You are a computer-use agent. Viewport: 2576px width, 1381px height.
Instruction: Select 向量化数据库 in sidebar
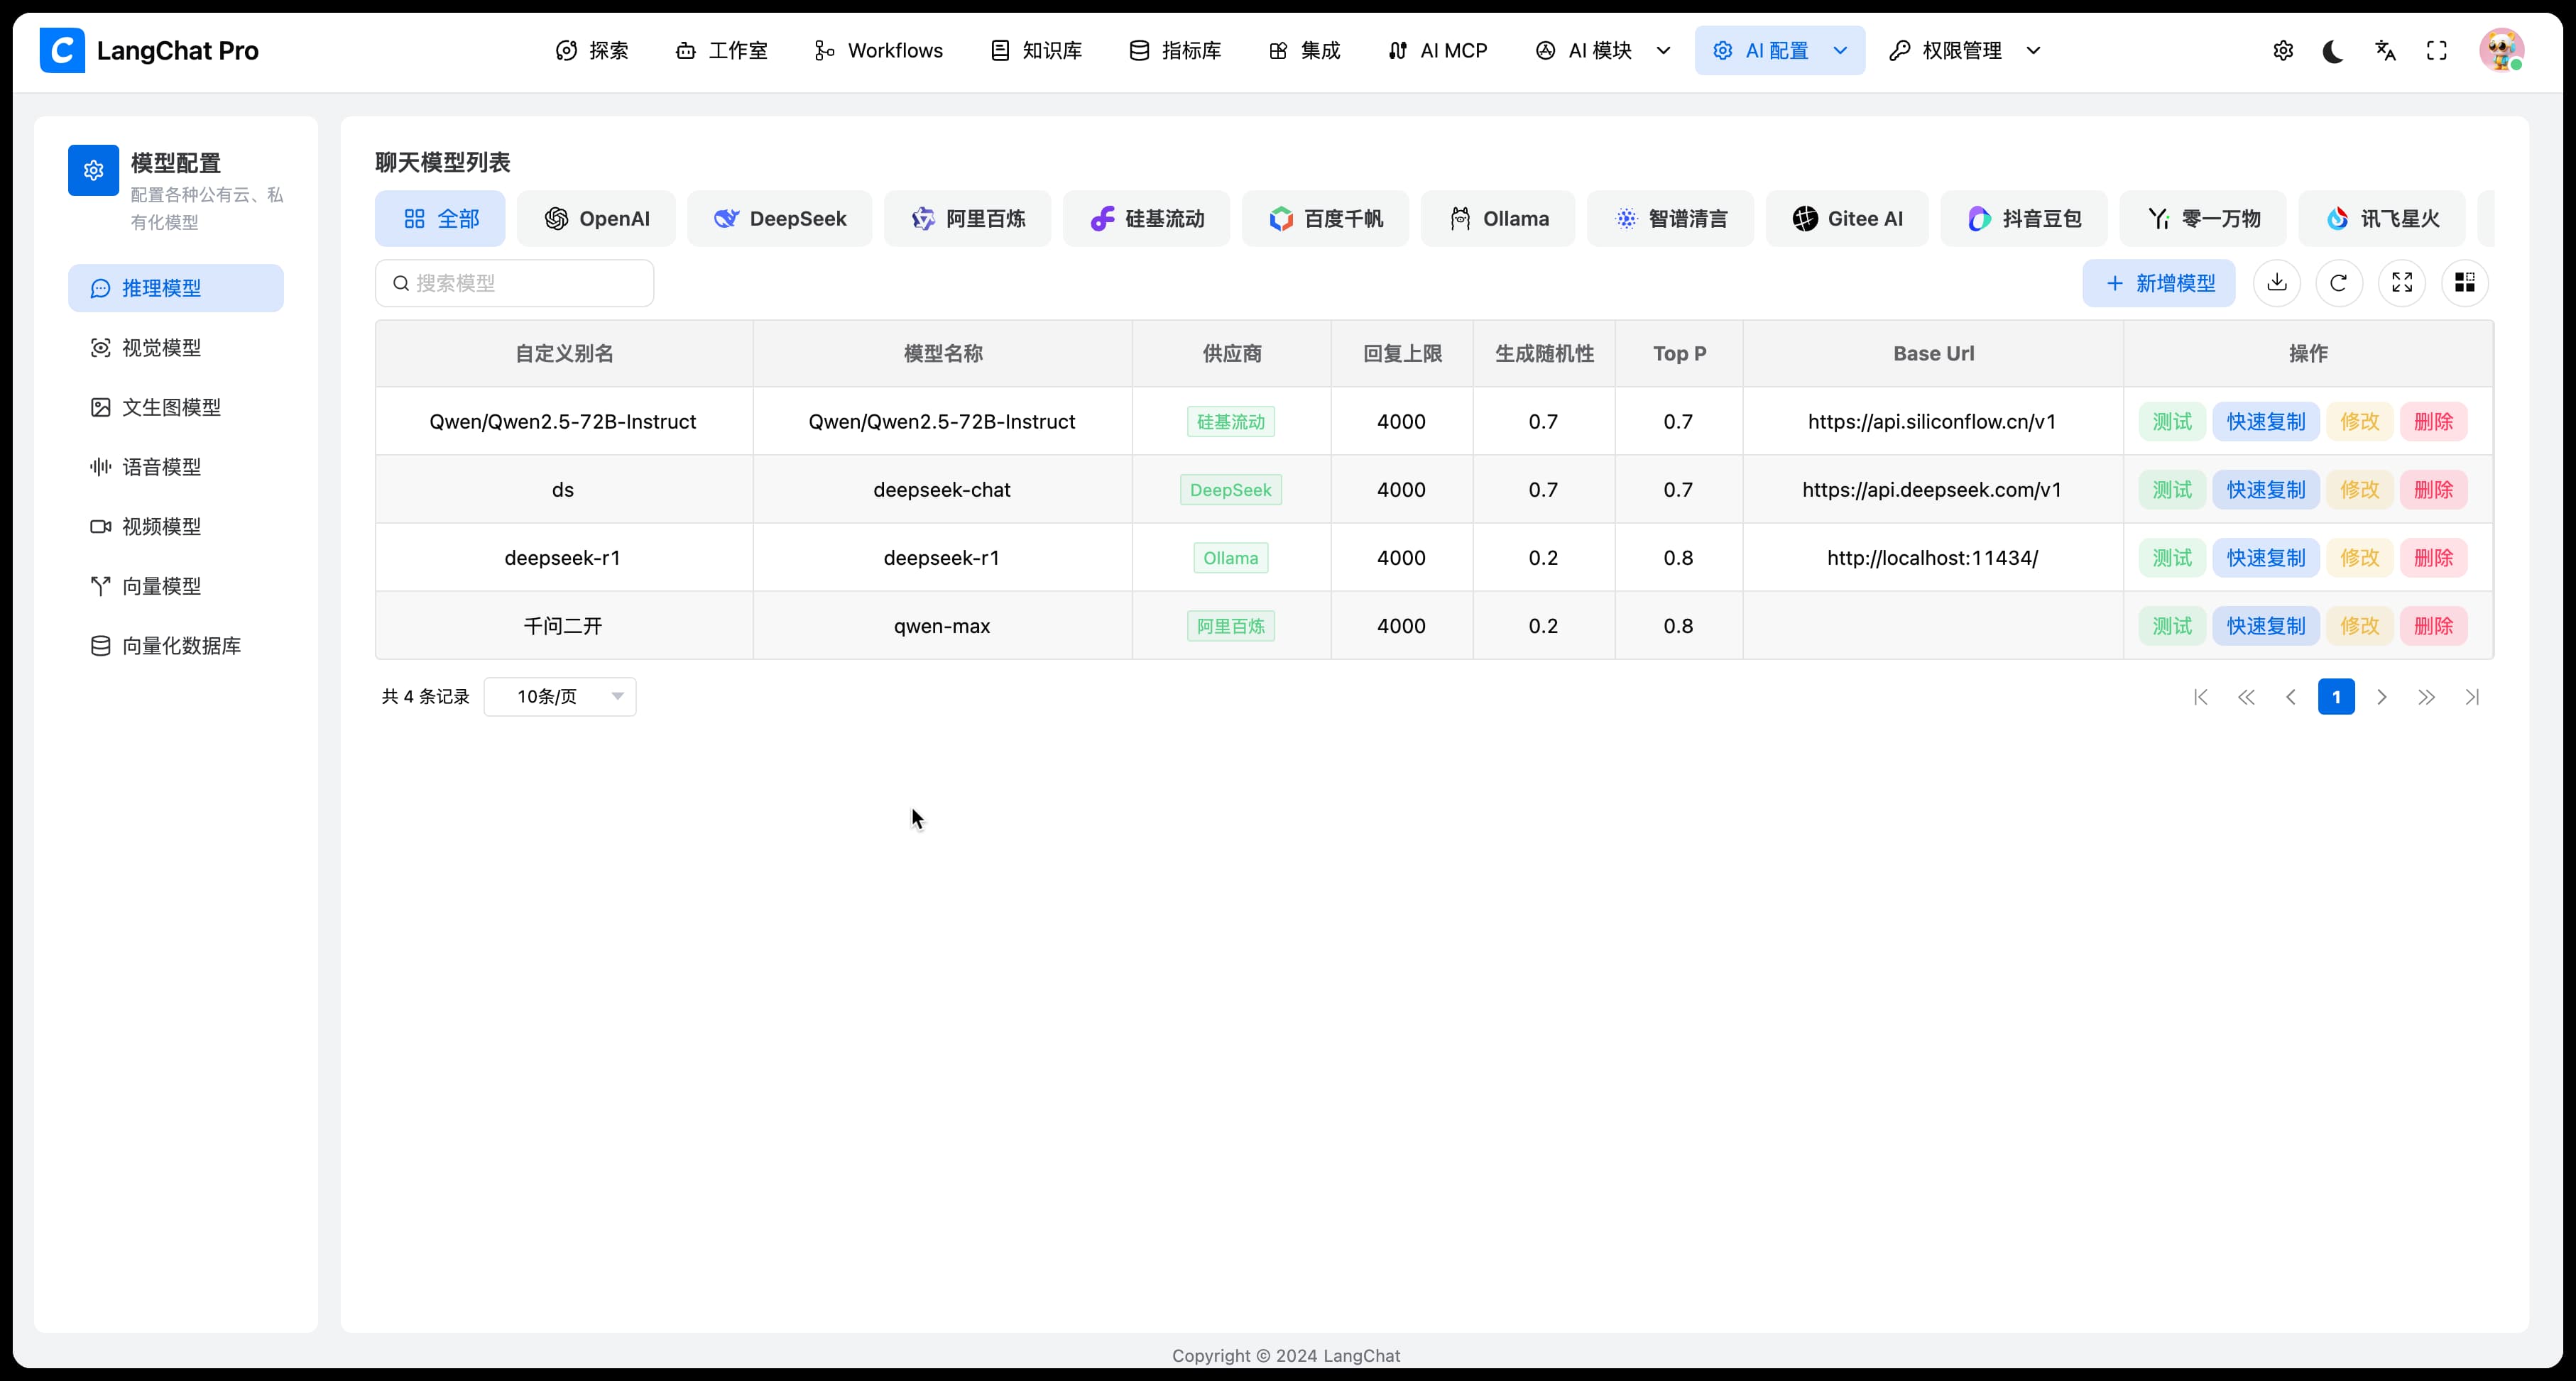[x=176, y=646]
